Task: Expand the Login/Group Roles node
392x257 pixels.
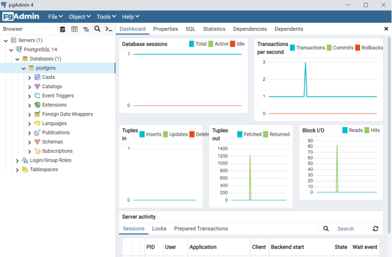Action: pyautogui.click(x=17, y=161)
